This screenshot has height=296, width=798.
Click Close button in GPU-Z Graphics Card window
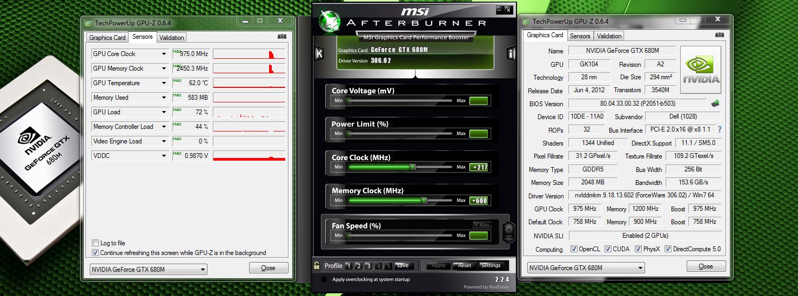pyautogui.click(x=706, y=266)
